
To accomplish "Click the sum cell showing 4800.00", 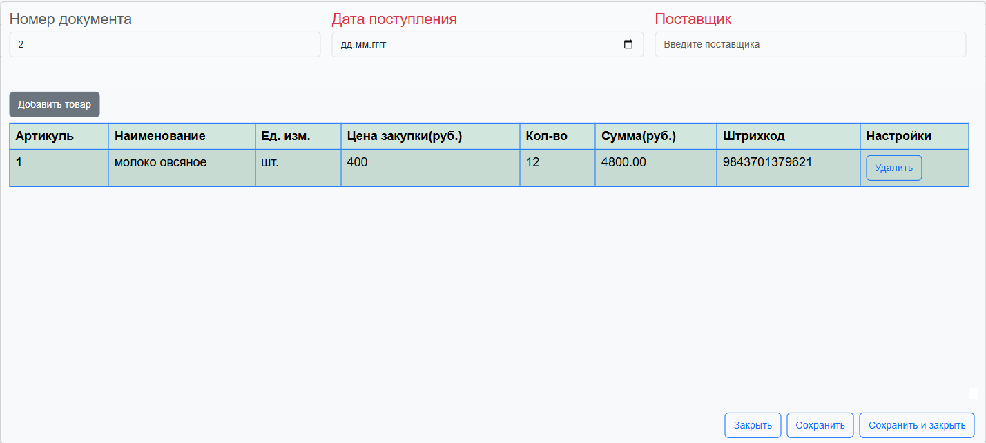I will pyautogui.click(x=655, y=168).
